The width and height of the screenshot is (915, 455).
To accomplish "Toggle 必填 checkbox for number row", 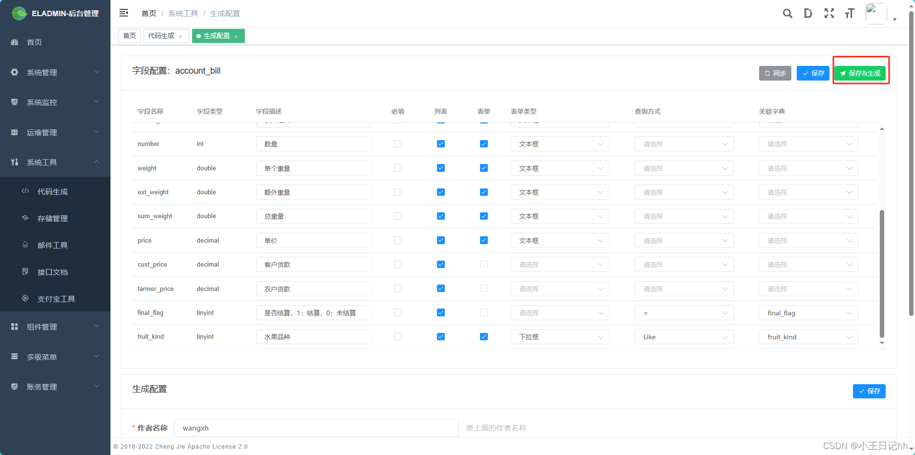I will [398, 144].
